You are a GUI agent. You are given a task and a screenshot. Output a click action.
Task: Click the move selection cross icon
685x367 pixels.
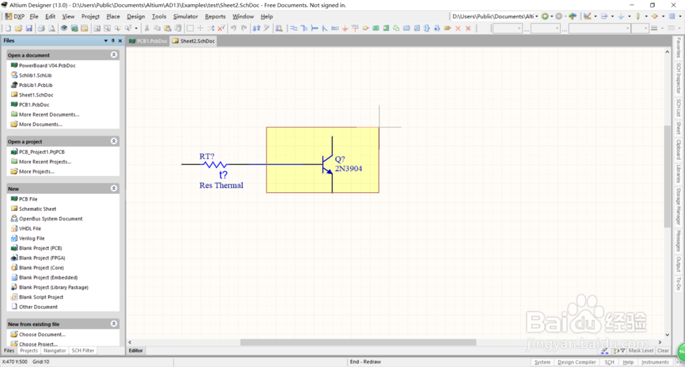(x=200, y=28)
